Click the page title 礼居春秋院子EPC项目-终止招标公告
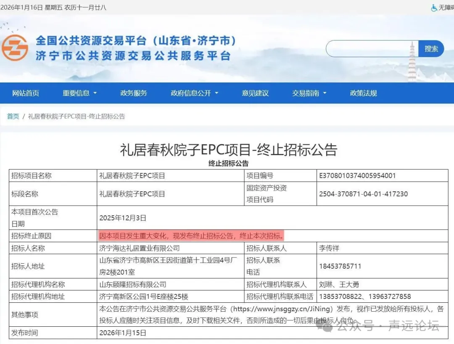 point(228,150)
